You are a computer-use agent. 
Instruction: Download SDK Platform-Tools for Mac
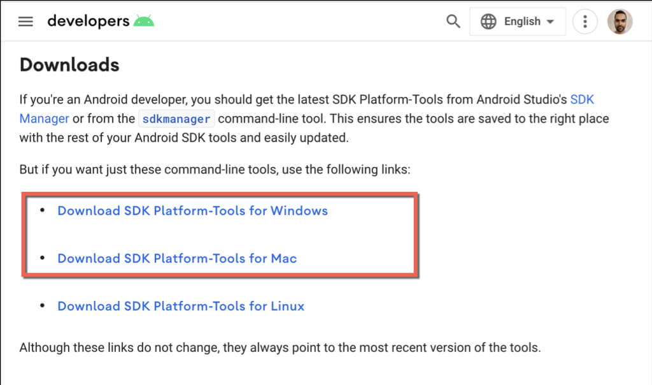coord(177,259)
